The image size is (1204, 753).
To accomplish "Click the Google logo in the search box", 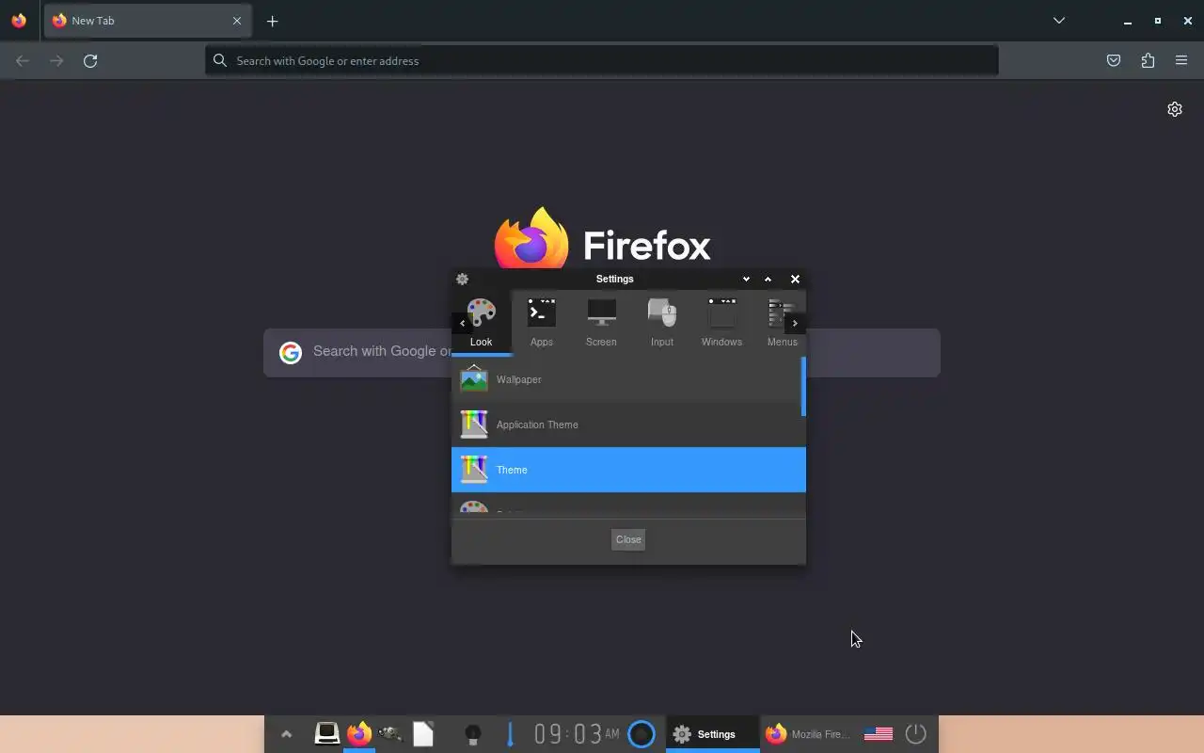I will (x=291, y=352).
